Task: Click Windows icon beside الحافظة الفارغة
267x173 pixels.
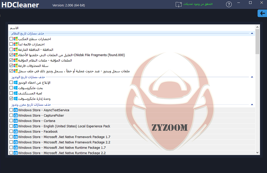Action: tap(15, 50)
